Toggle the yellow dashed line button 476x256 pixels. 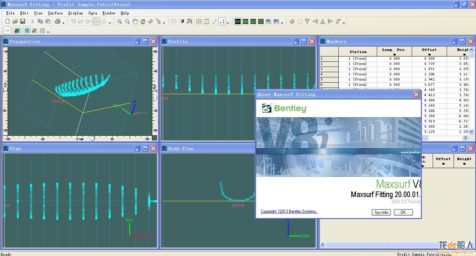[x=7, y=31]
